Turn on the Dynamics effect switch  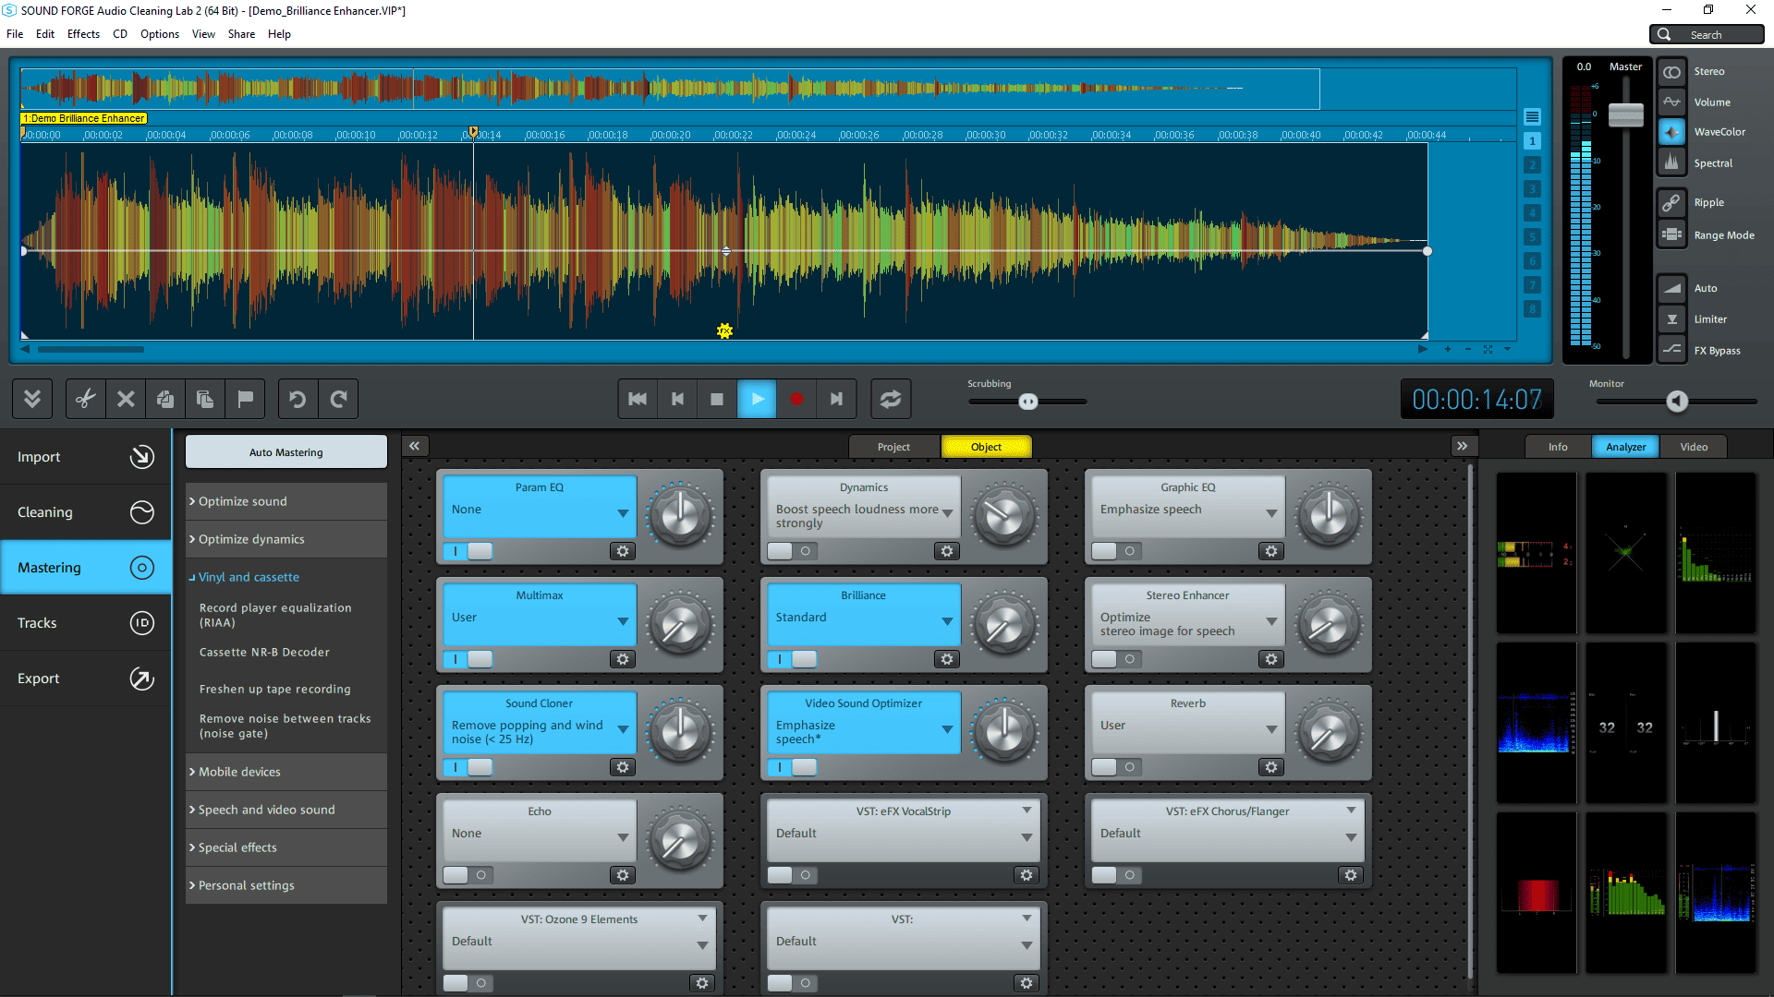click(x=793, y=551)
